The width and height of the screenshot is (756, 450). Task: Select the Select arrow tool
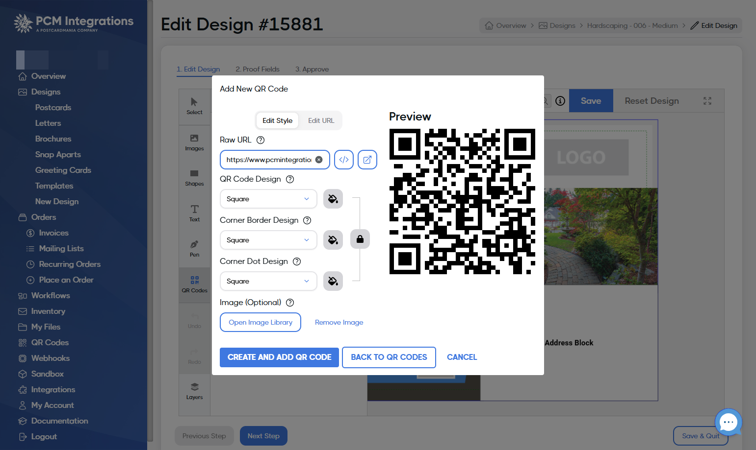(x=194, y=106)
